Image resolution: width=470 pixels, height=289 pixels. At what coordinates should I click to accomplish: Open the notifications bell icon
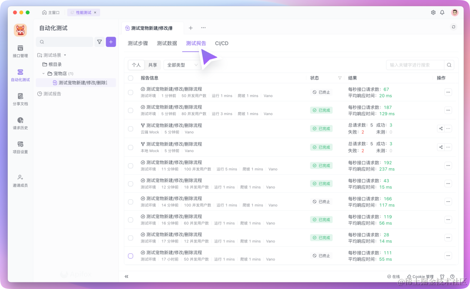pos(442,13)
